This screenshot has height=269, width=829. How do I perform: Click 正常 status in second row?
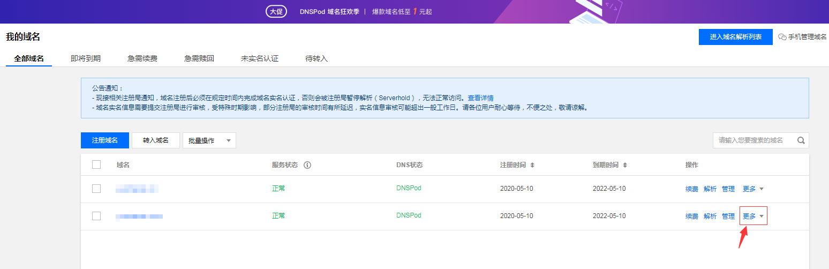tap(278, 216)
